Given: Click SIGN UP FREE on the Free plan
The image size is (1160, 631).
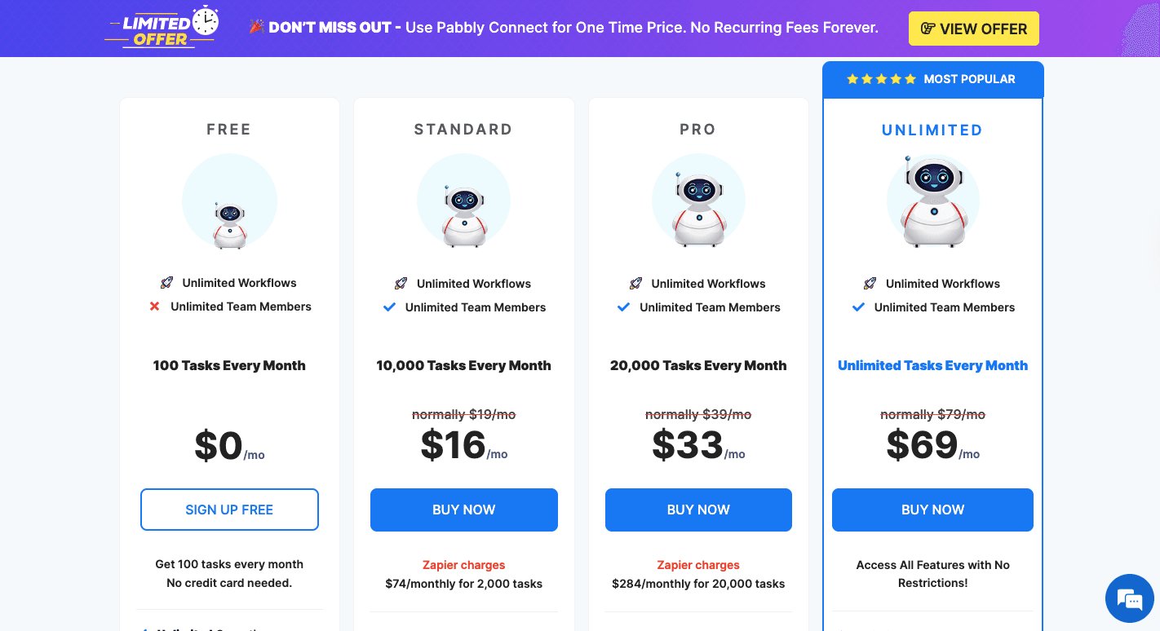Looking at the screenshot, I should click(229, 509).
